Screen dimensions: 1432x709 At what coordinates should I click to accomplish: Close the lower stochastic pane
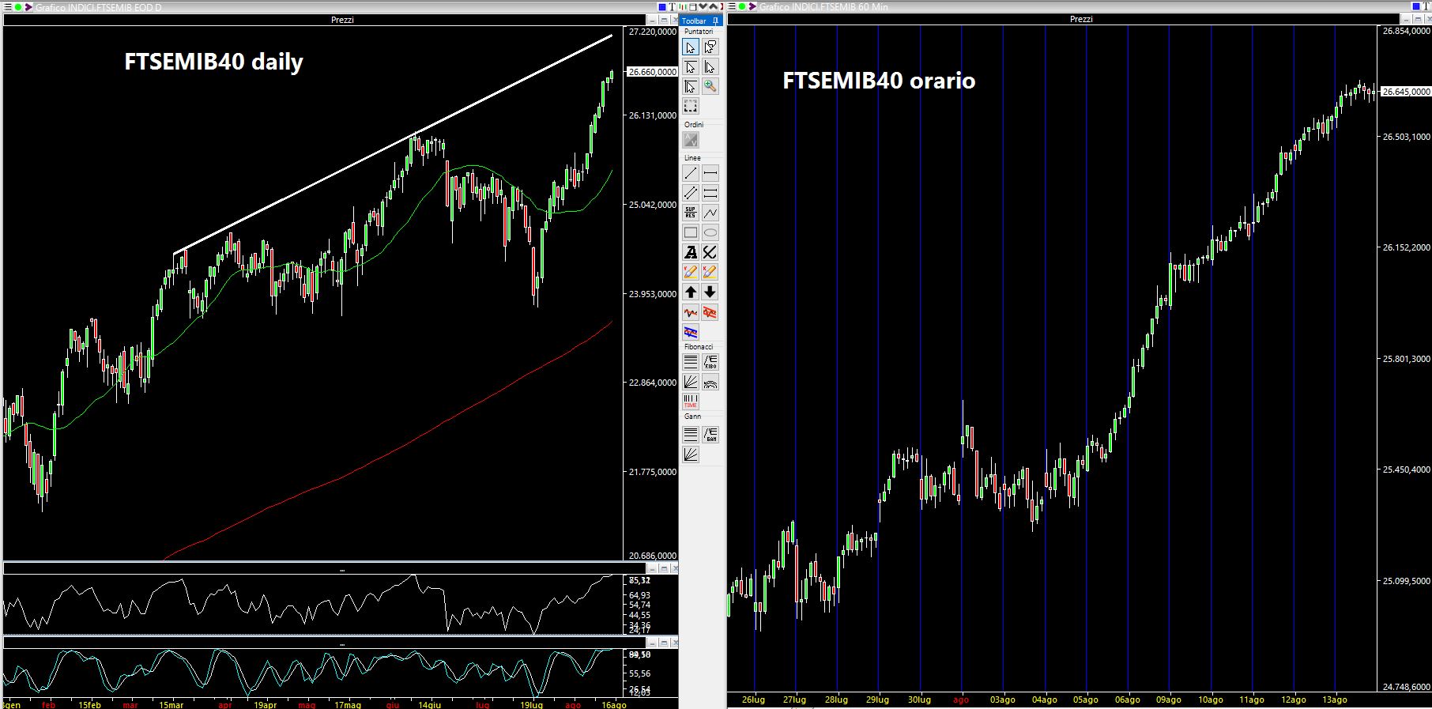click(676, 643)
